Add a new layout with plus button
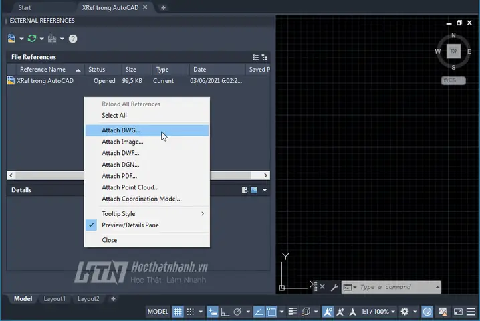 click(x=113, y=299)
